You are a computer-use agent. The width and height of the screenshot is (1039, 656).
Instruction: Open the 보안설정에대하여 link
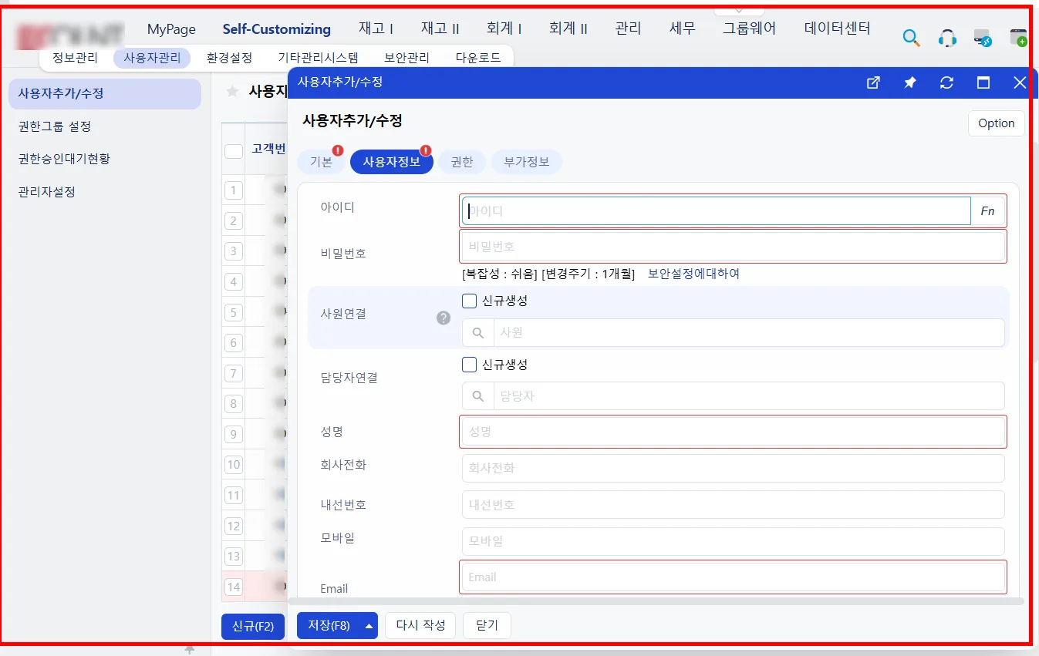pos(693,274)
